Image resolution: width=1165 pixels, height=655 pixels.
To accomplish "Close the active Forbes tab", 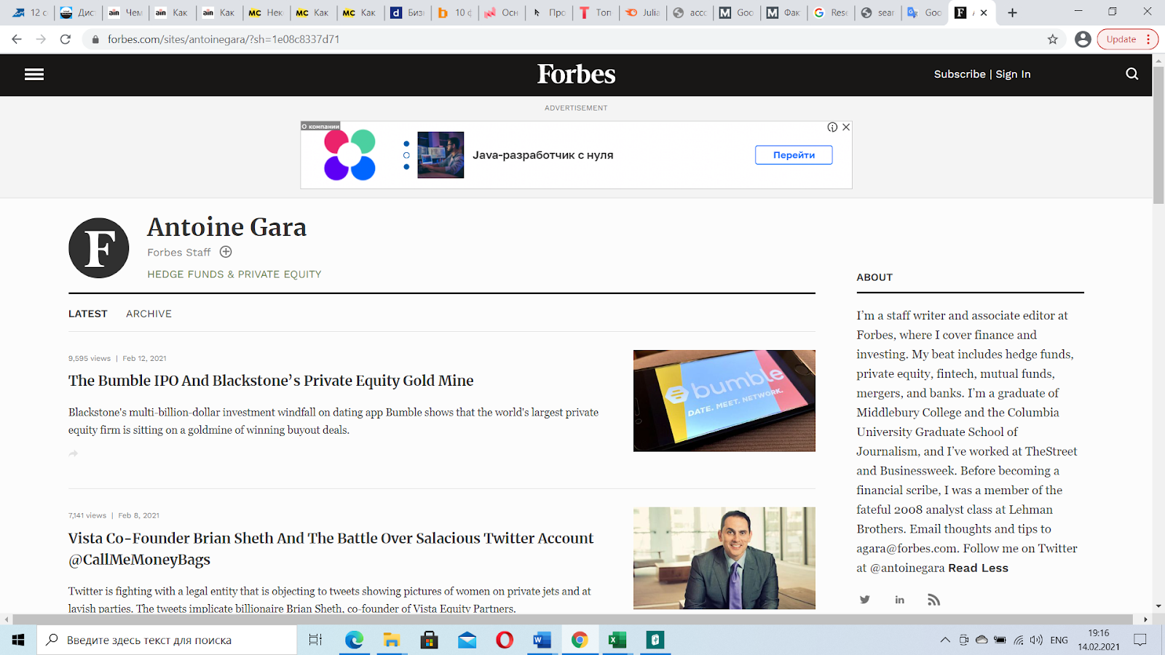I will 984,12.
